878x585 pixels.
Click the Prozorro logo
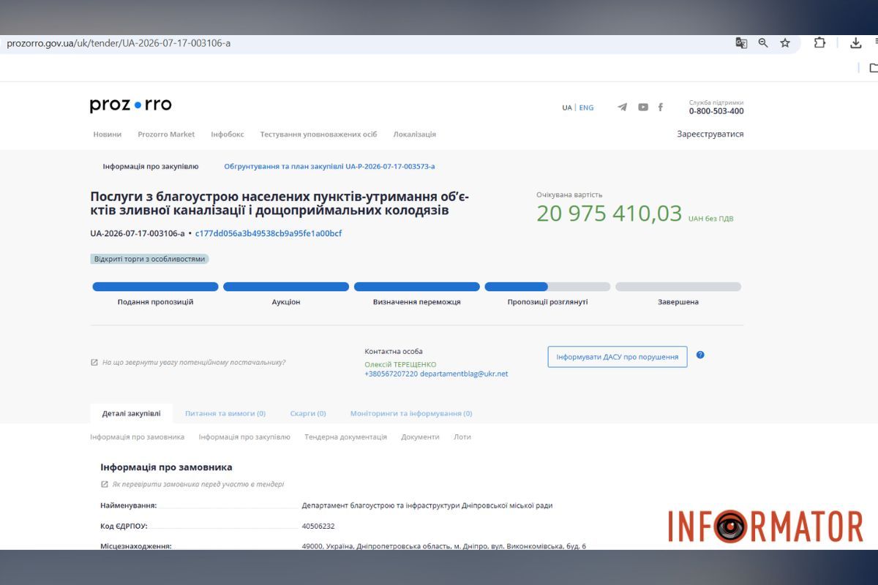[131, 105]
